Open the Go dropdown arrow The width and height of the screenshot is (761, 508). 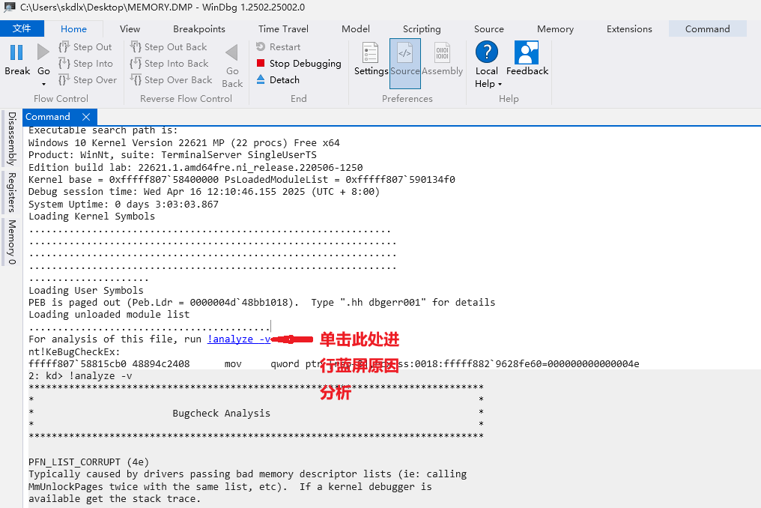43,84
